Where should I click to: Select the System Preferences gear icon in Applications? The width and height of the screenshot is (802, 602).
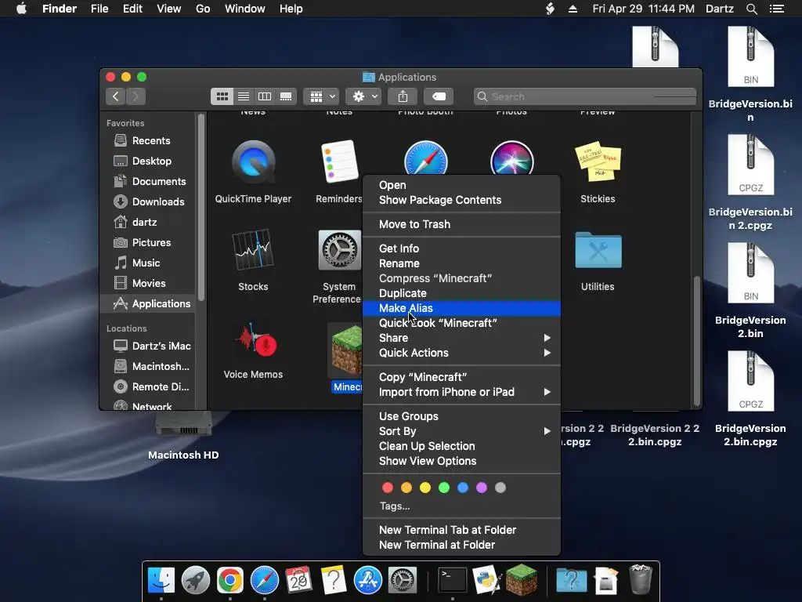pyautogui.click(x=340, y=250)
